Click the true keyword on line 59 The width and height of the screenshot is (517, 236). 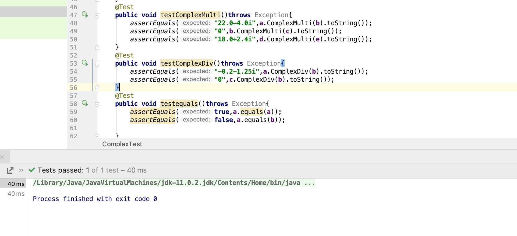(222, 112)
